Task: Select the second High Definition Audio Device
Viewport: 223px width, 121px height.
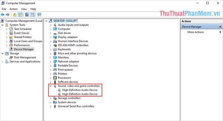Action: coord(80,94)
